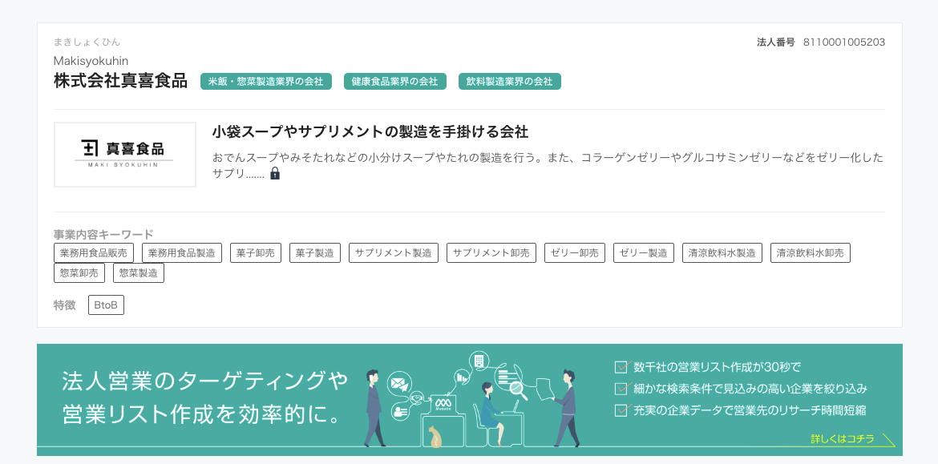Click the banner line 細かな検索条件で見込みの高い企業を絞り込み
This screenshot has width=938, height=464.
click(x=750, y=389)
